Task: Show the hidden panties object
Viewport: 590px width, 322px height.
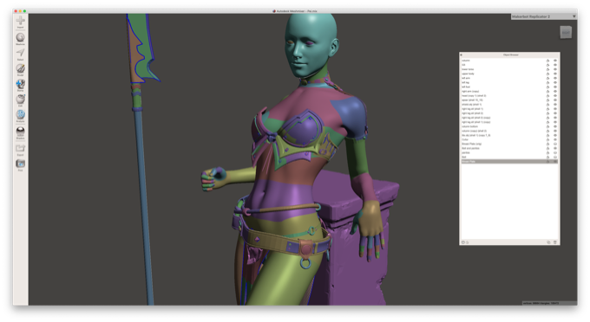Action: tap(555, 152)
